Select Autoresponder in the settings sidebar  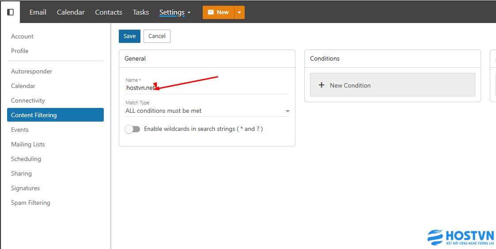point(32,71)
